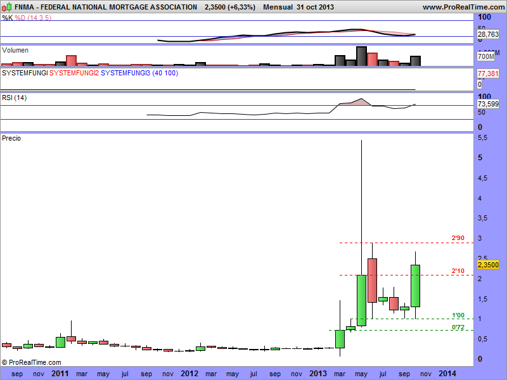Select the Mensual timeframe label
The height and width of the screenshot is (380, 507).
tap(278, 7)
